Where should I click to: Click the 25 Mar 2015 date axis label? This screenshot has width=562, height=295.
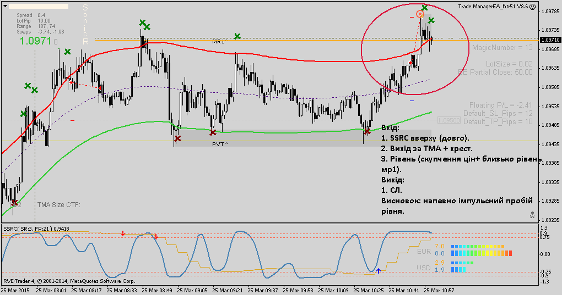[x=15, y=291]
